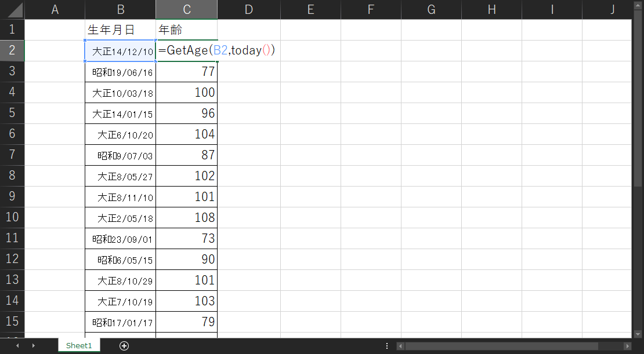
Task: Select column C header
Action: tap(186, 9)
